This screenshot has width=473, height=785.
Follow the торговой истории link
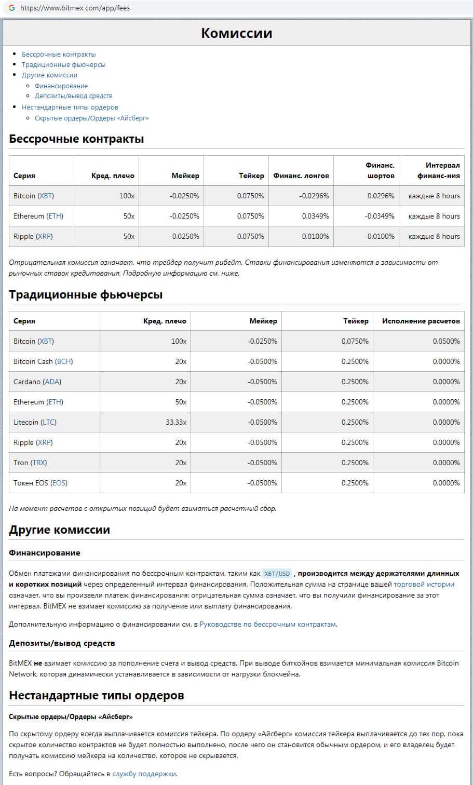pos(424,584)
